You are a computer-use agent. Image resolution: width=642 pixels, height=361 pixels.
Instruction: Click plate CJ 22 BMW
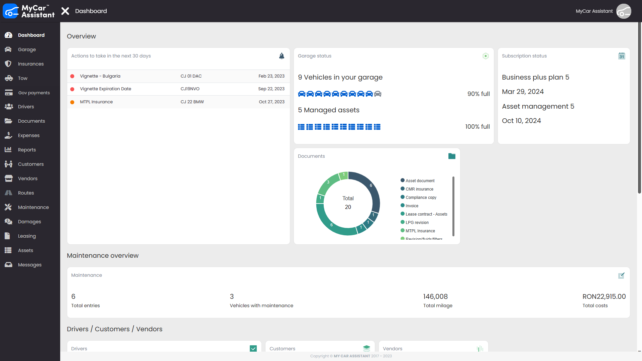[192, 102]
